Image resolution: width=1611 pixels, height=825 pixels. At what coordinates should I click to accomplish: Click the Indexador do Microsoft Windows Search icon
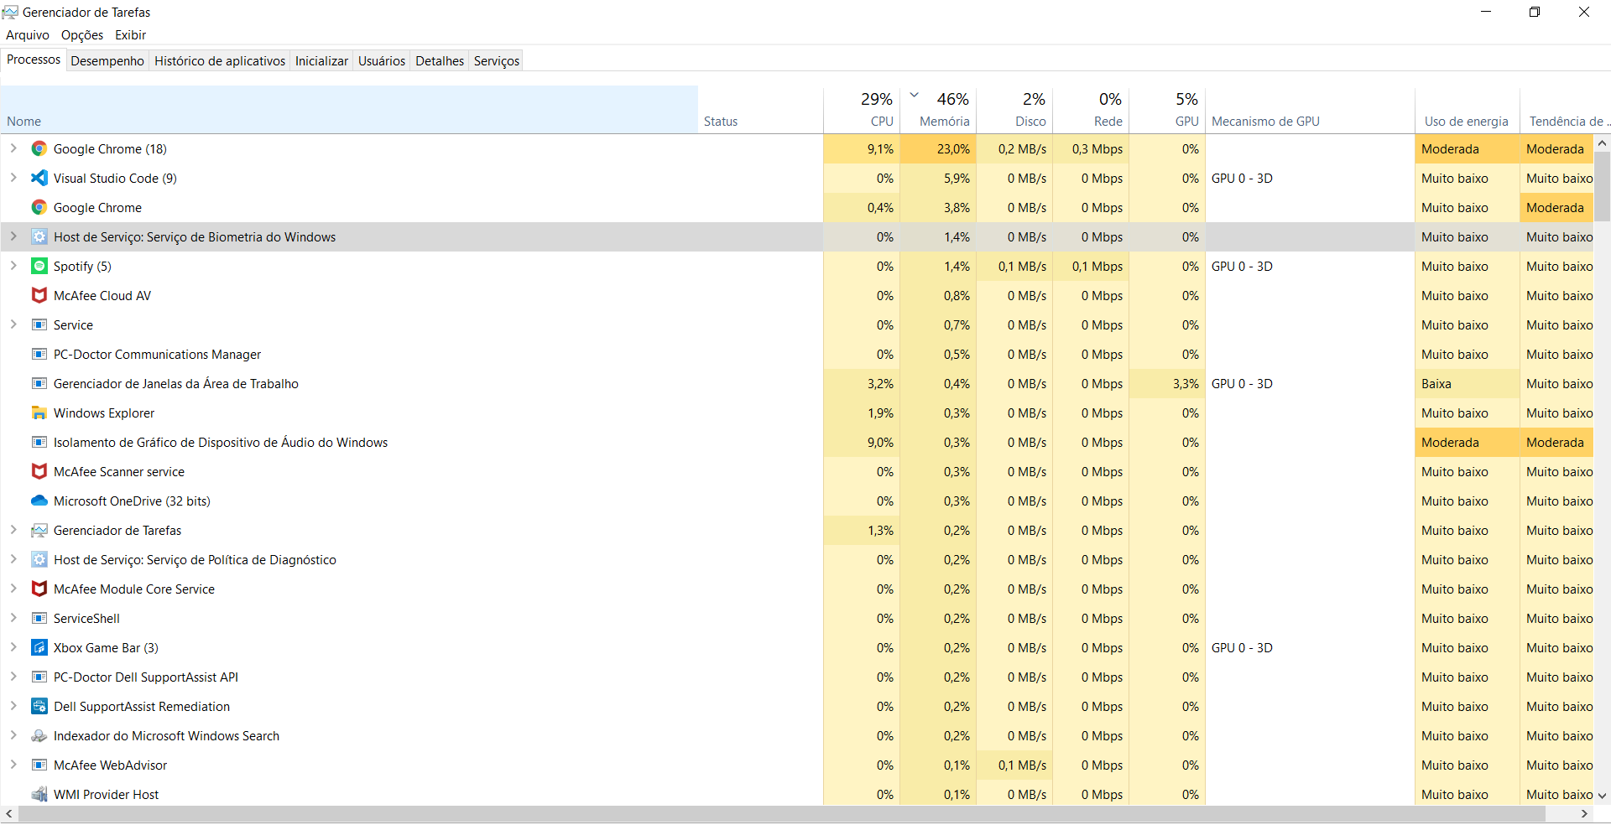pyautogui.click(x=39, y=735)
